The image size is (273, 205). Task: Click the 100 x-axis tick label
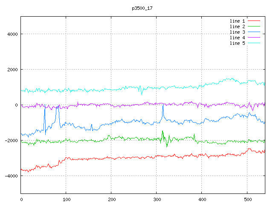click(66, 199)
